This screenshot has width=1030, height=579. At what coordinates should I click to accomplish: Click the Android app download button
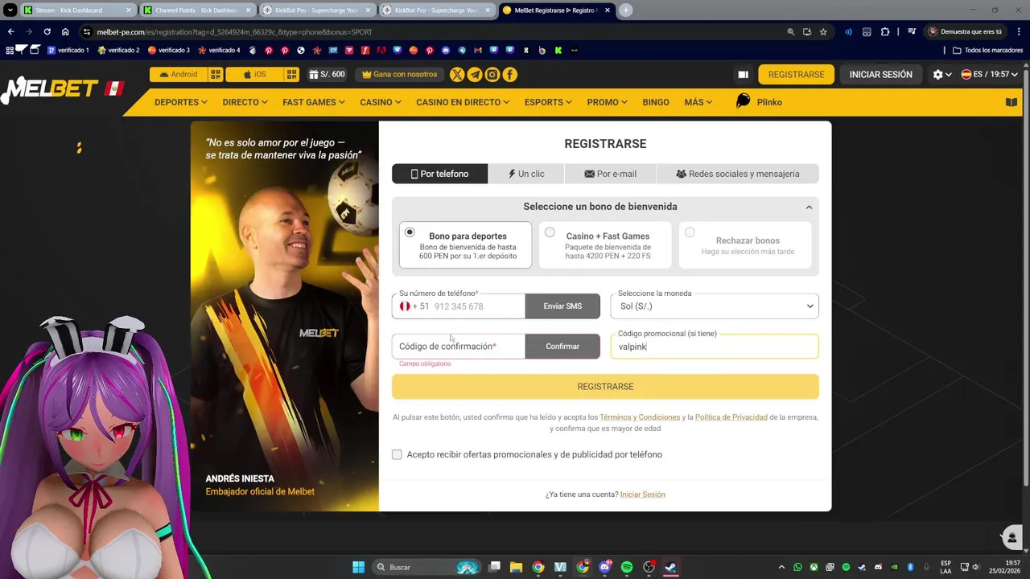point(178,74)
